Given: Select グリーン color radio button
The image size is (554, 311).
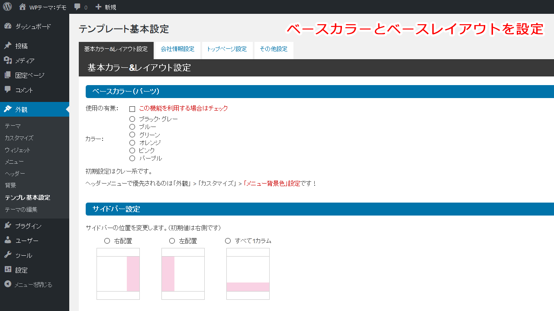Looking at the screenshot, I should (132, 135).
